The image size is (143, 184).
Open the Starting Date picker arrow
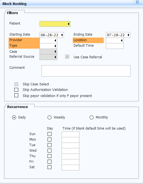(x=62, y=35)
